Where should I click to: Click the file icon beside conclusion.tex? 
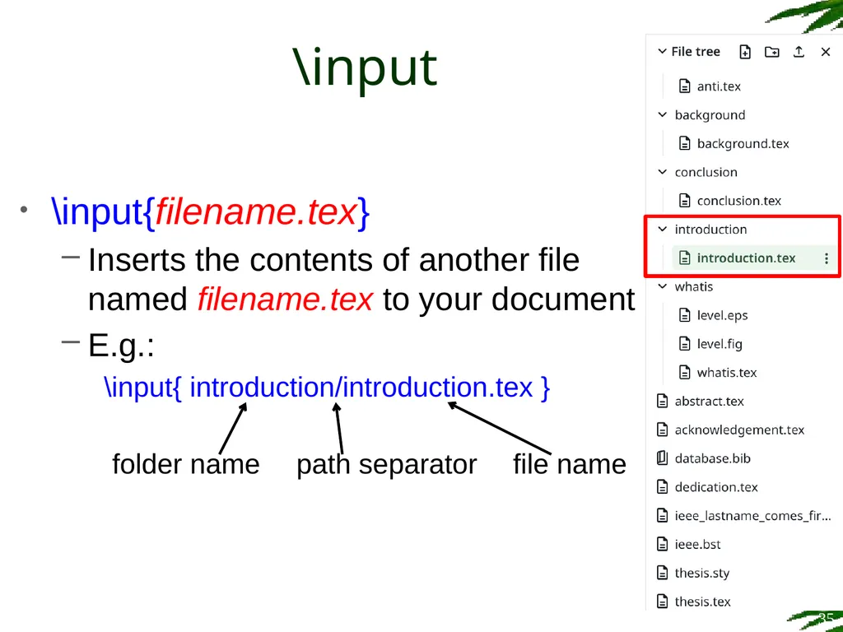coord(684,201)
